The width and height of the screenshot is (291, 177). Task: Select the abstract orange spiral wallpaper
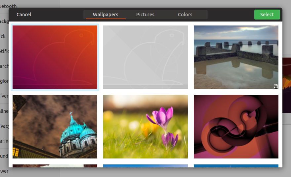pos(236,127)
